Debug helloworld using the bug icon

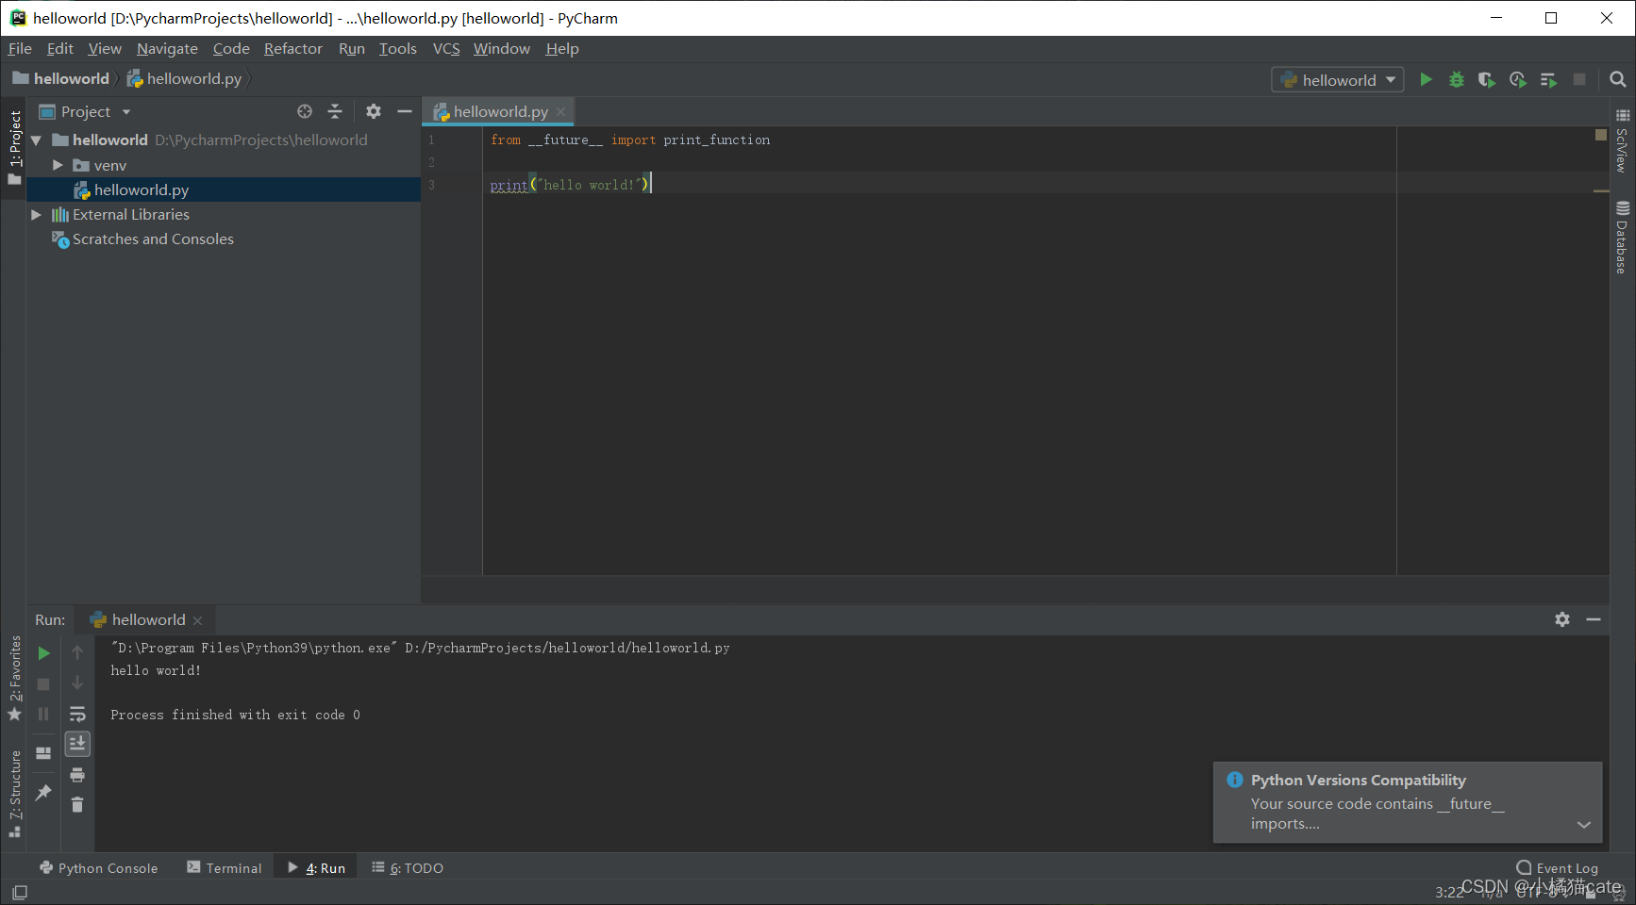point(1456,80)
